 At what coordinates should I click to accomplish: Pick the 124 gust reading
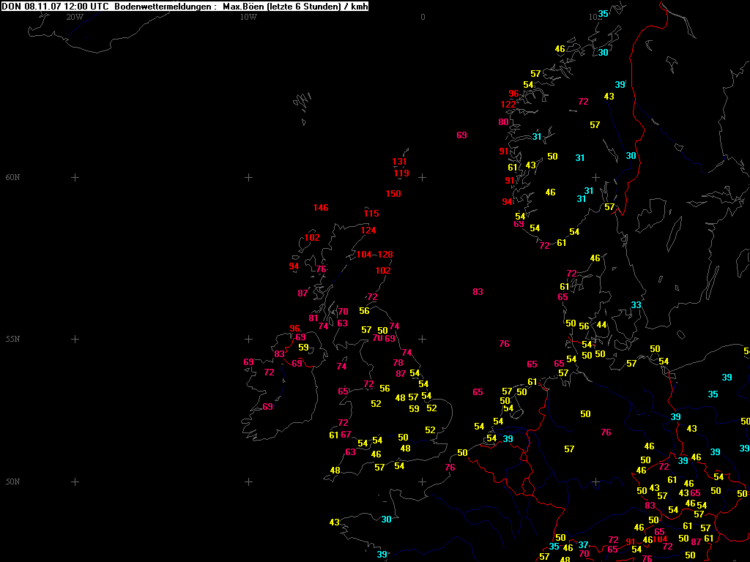point(368,231)
